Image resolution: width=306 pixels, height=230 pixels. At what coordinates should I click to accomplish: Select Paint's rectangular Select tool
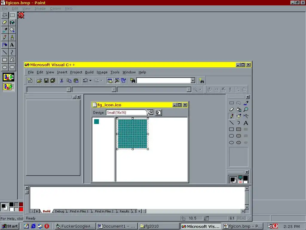[12, 15]
